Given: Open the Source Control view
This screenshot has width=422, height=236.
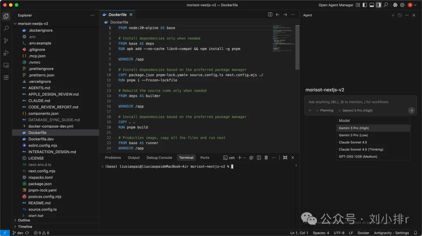Looking at the screenshot, I should [6, 41].
